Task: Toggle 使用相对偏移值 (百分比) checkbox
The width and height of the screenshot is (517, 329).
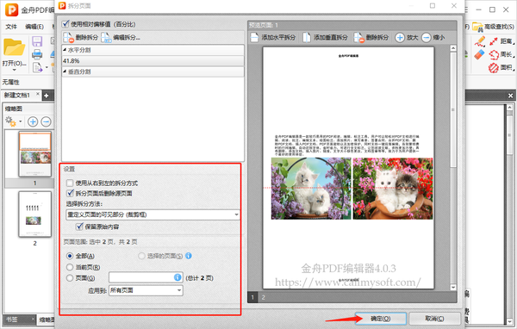Action: coord(65,24)
